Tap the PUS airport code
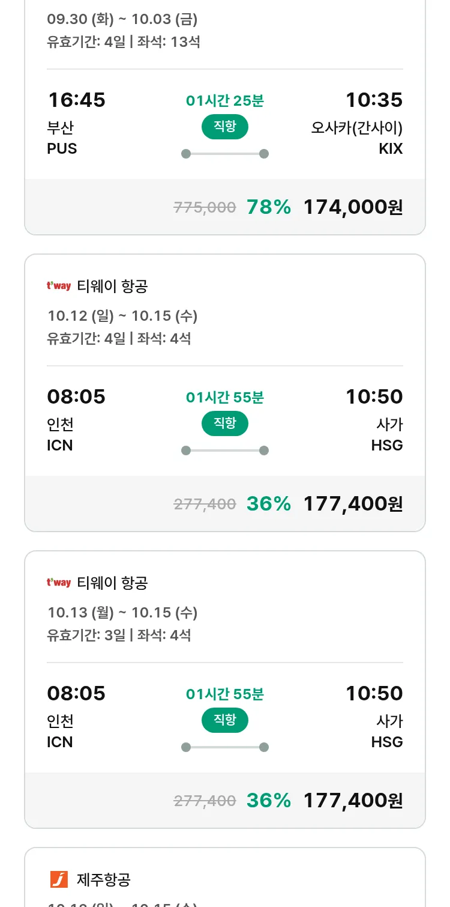This screenshot has width=450, height=907. pos(62,148)
